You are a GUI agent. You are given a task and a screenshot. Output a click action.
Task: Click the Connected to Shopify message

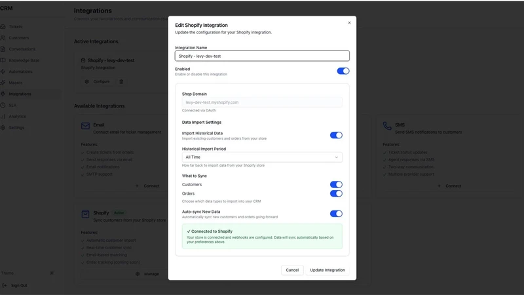click(x=262, y=236)
